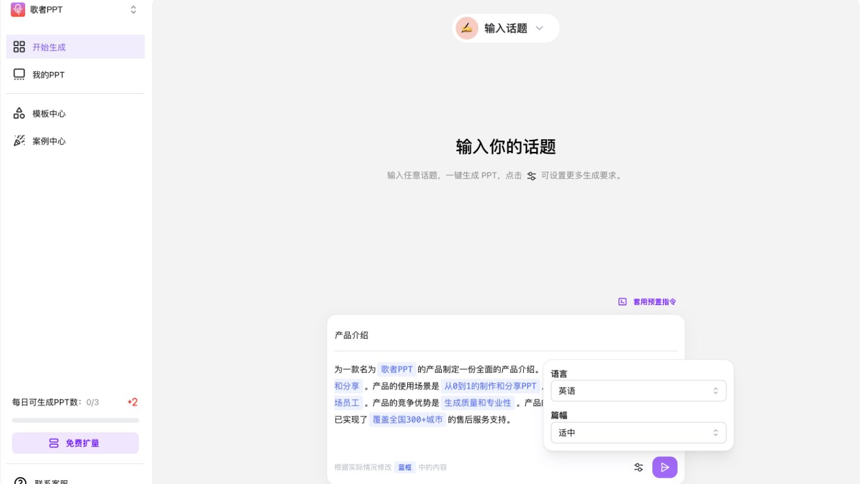Open the 语言 dropdown showing 英语
Screen dimensions: 861x484
pos(639,391)
